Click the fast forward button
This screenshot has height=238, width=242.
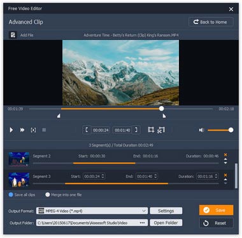click(x=22, y=130)
